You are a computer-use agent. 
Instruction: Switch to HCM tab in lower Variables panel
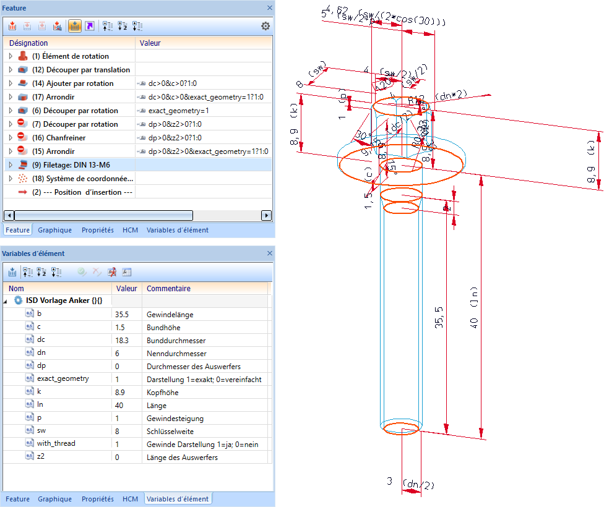pos(130,499)
